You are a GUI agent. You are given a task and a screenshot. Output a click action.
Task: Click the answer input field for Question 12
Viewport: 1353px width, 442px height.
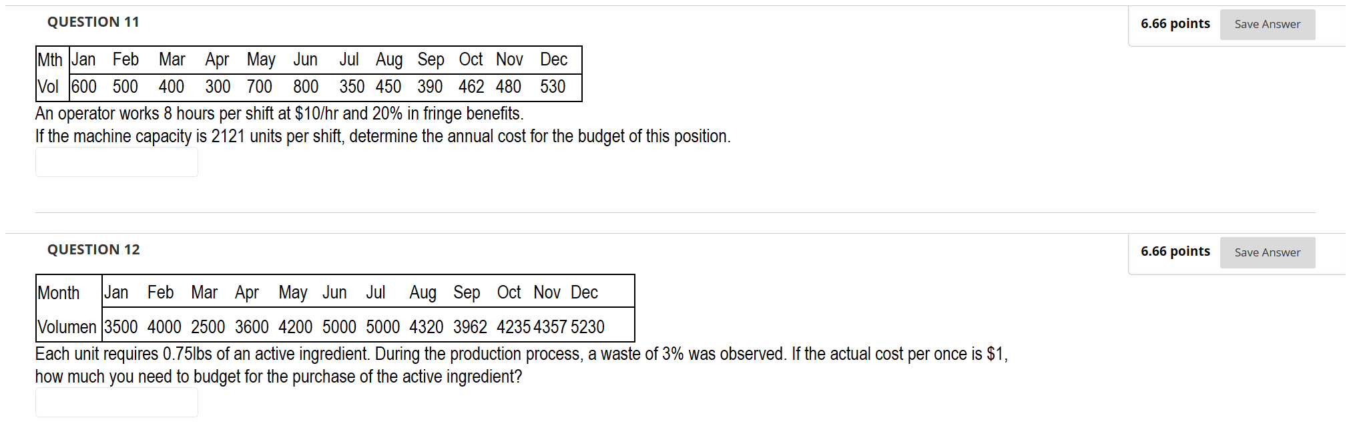coord(116,401)
